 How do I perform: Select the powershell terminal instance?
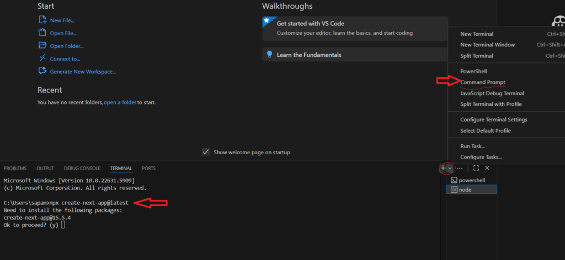[472, 180]
